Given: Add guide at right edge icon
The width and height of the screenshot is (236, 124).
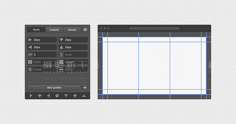Looking at the screenshot, I should tap(48, 96).
